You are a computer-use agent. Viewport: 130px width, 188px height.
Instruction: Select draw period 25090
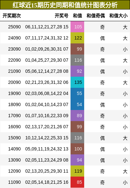point(14,27)
